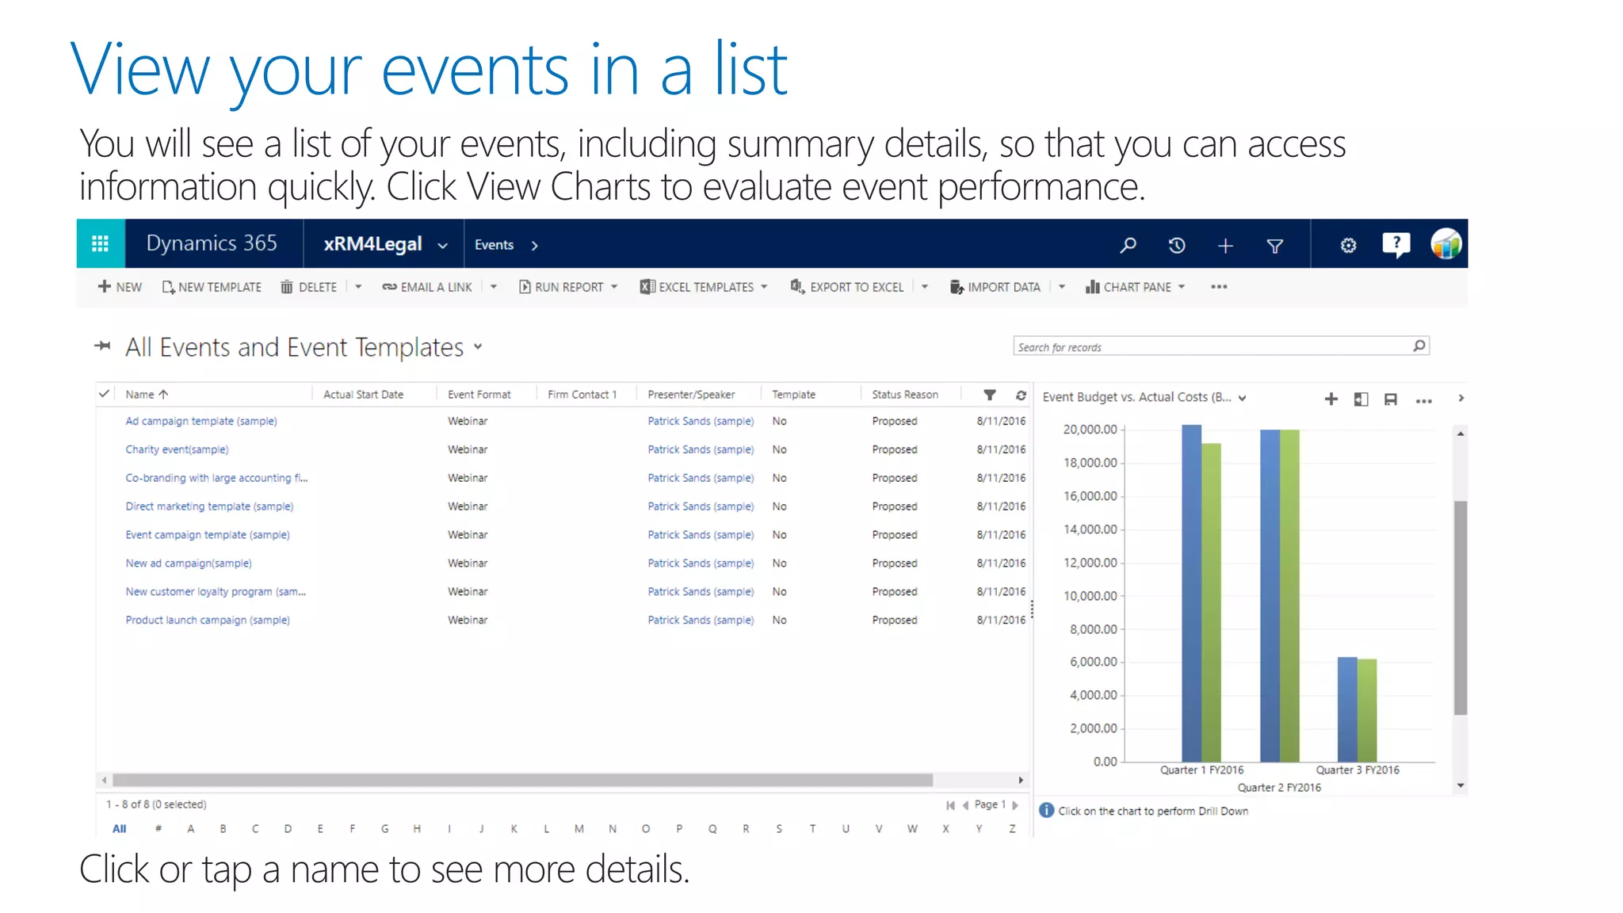Sort by Name column header
Viewport: 1623px width, 913px height.
[x=147, y=394]
